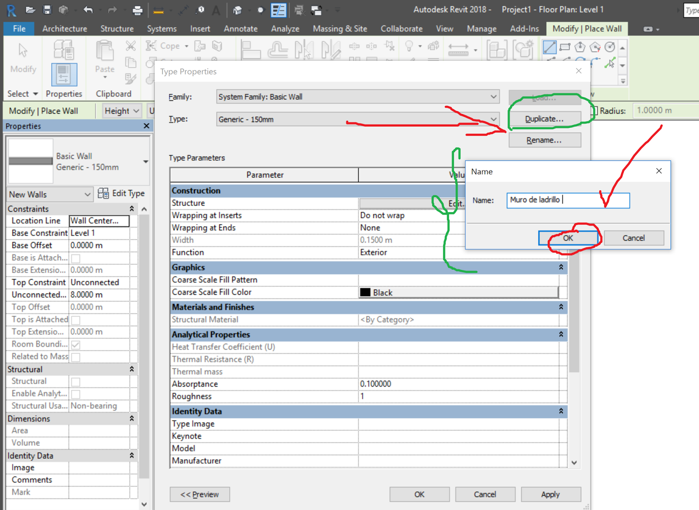Cancel the Name dialog

pos(633,238)
